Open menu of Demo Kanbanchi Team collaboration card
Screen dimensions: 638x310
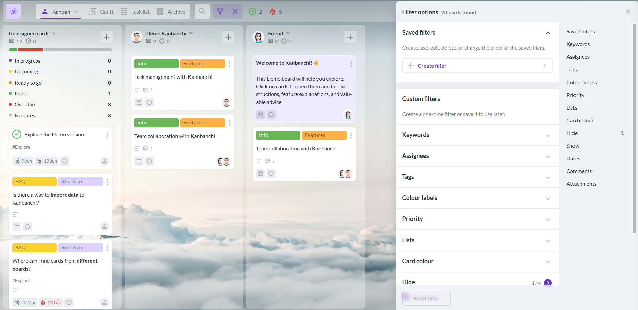click(229, 123)
